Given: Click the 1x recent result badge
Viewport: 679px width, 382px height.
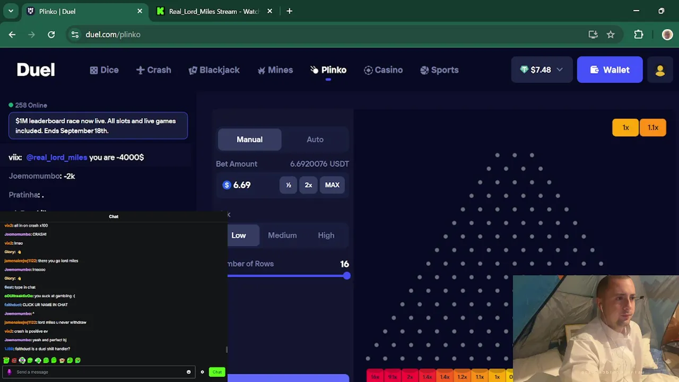Looking at the screenshot, I should (626, 127).
